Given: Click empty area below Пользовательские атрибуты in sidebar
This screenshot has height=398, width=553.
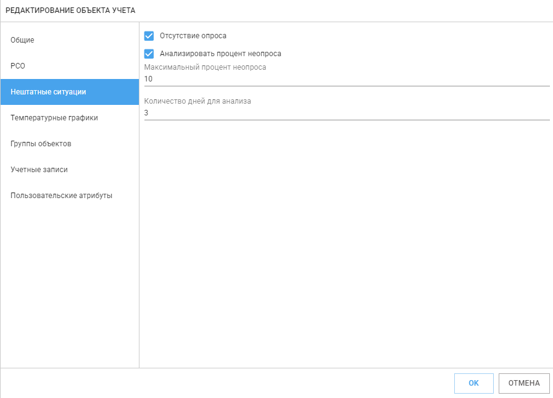Looking at the screenshot, I should coord(70,286).
